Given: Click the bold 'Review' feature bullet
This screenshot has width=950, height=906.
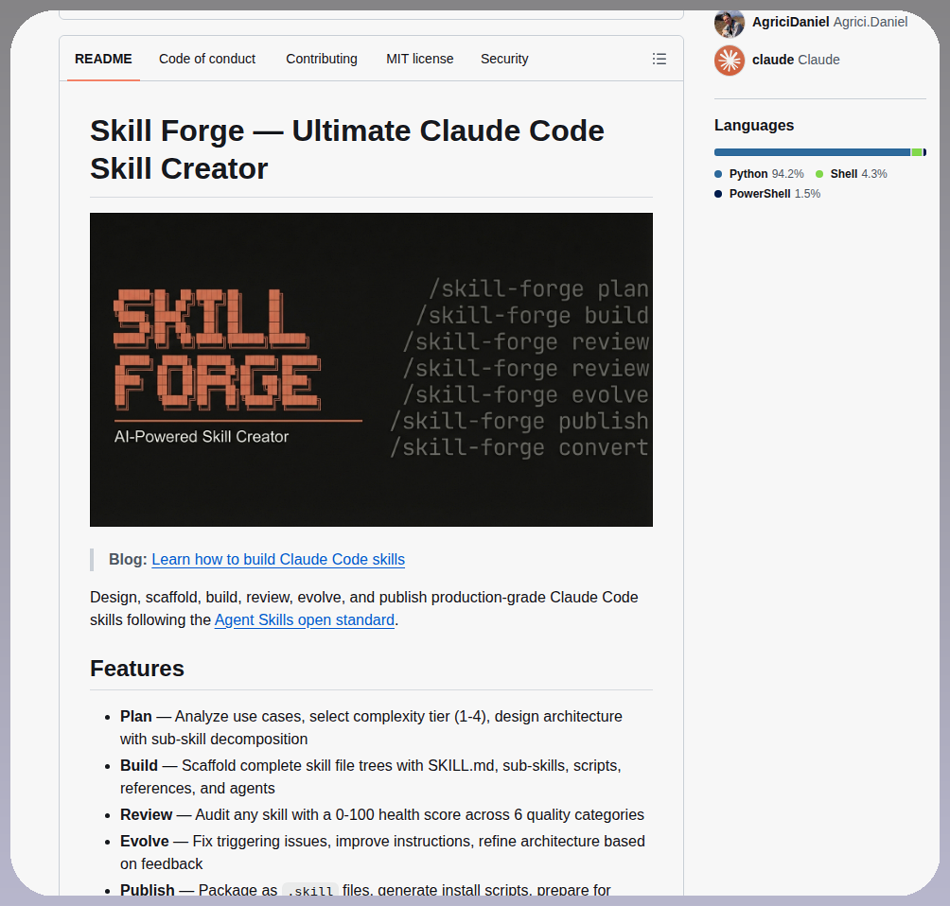Looking at the screenshot, I should click(x=146, y=814).
